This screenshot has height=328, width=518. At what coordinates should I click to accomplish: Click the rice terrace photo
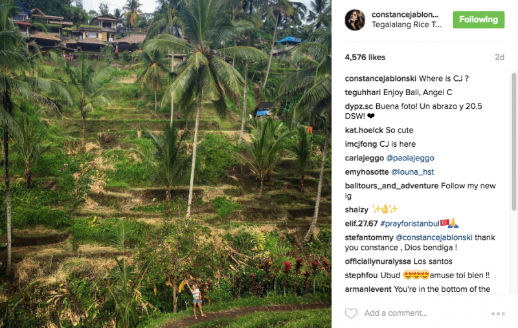coord(166,164)
